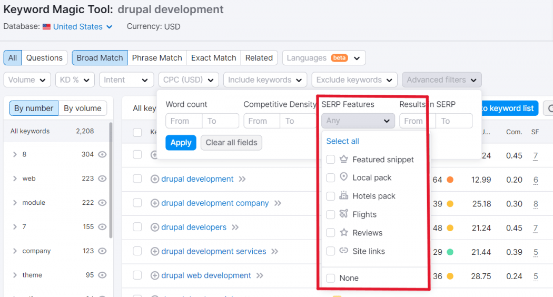The image size is (553, 297).
Task: Click double-arrow icon after drupal development services
Action: tap(275, 252)
